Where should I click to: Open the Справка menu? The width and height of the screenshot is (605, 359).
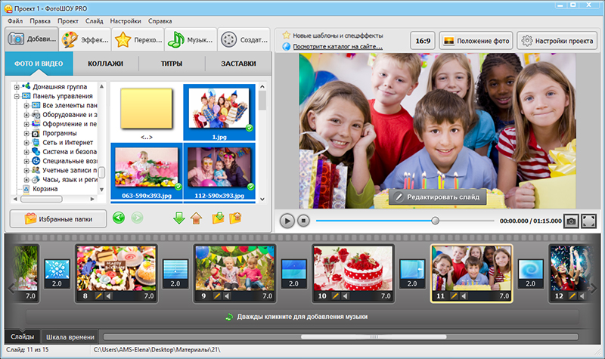click(x=160, y=21)
